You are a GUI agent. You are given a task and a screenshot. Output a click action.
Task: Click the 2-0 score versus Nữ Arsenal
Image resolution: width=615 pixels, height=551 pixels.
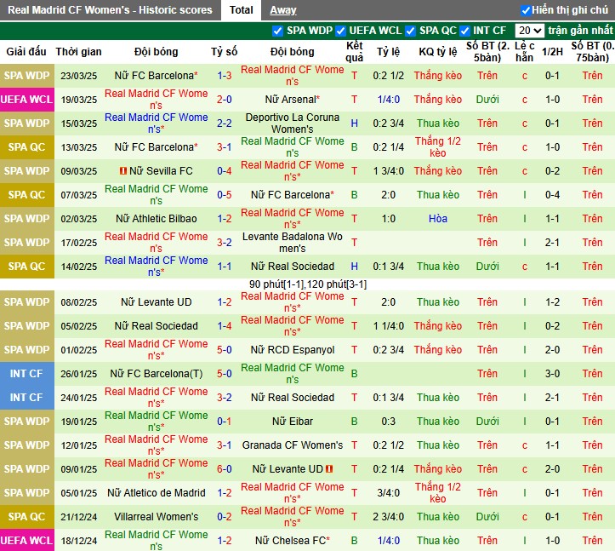[x=225, y=100]
